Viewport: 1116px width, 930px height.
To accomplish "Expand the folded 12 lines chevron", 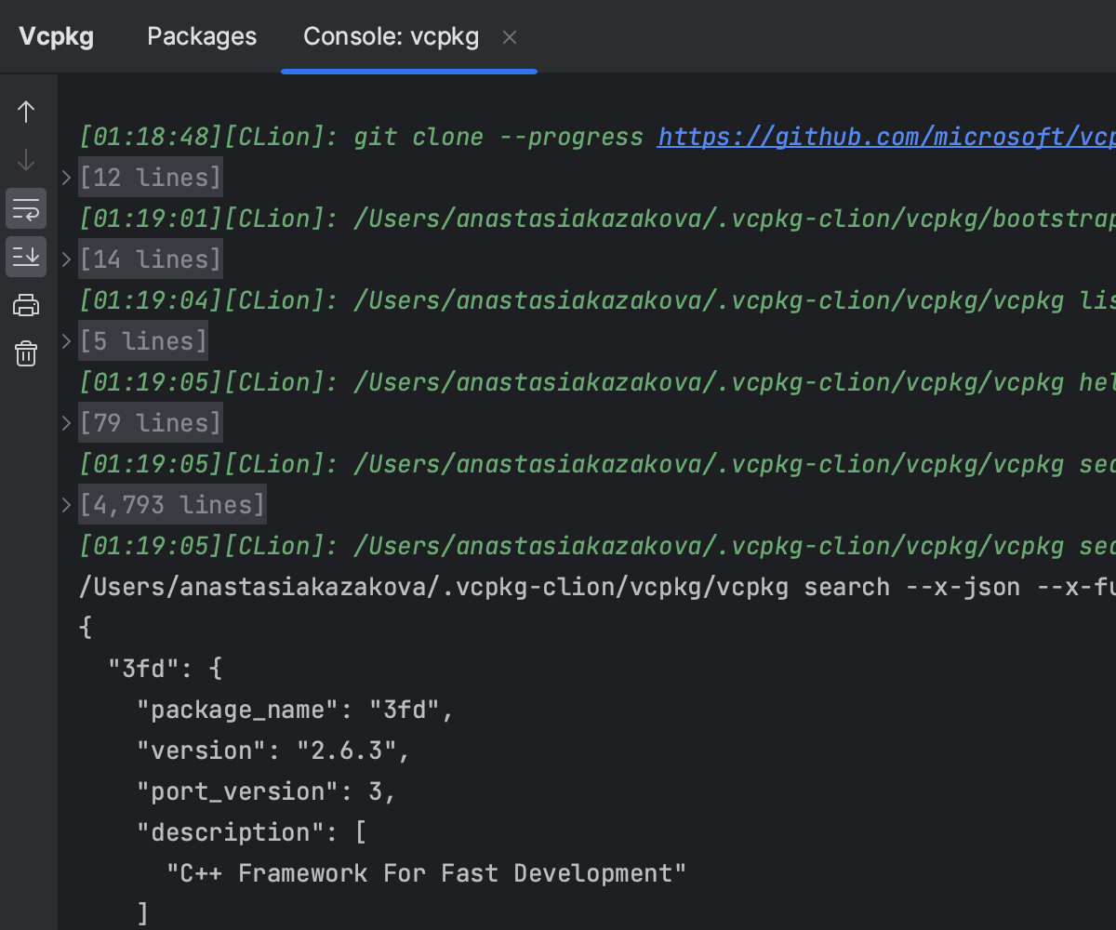I will 67,178.
